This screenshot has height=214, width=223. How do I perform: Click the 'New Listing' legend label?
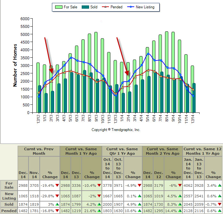pos(145,7)
